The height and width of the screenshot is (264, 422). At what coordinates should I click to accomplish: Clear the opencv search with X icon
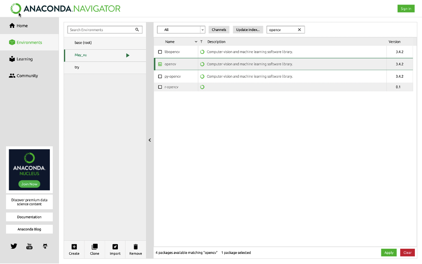pos(299,30)
